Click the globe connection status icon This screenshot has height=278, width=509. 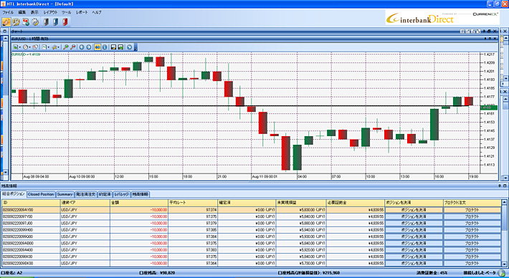[501, 273]
